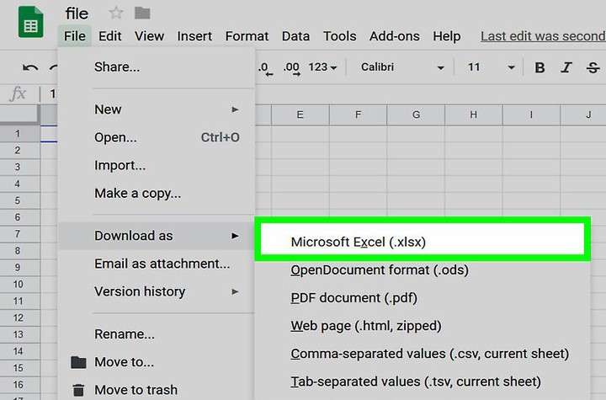The image size is (606, 400).
Task: Open the Edit menu
Action: click(x=109, y=36)
